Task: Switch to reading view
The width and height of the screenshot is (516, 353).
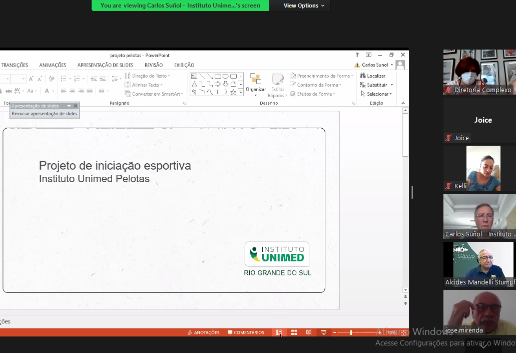Action: click(x=309, y=332)
